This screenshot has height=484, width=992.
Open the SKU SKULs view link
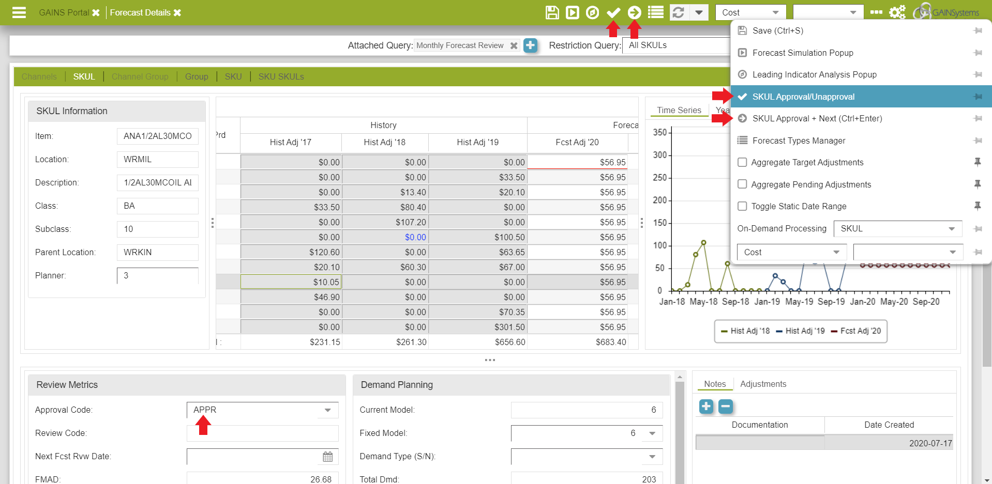(x=281, y=76)
